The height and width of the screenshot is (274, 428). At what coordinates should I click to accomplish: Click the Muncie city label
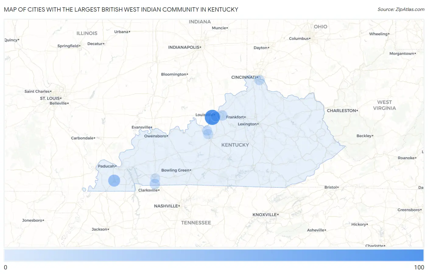point(219,28)
